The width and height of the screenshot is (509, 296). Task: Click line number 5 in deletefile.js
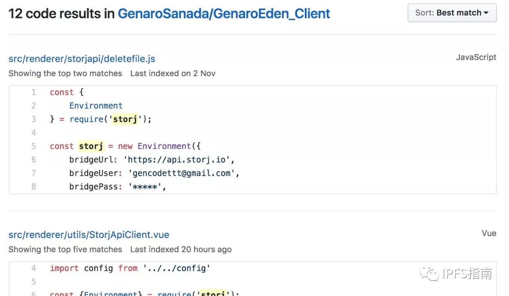(34, 146)
